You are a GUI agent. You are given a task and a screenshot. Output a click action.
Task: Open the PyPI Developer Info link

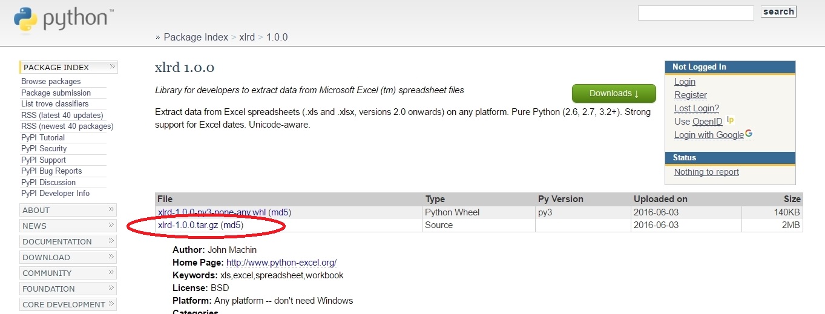coord(55,193)
